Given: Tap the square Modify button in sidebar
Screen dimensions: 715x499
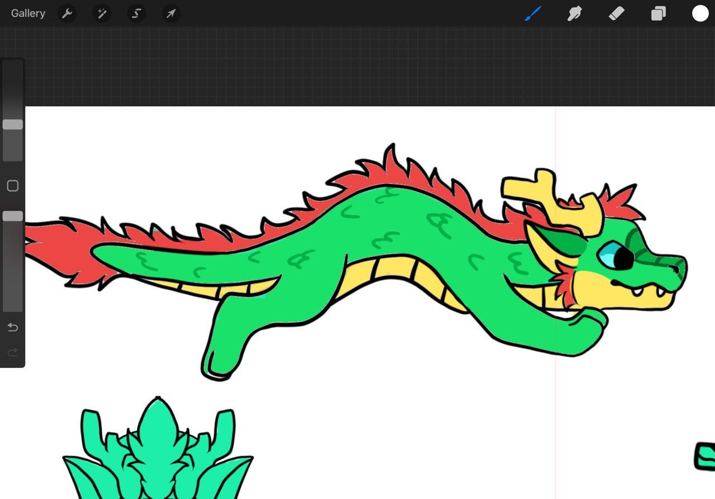Looking at the screenshot, I should point(12,186).
